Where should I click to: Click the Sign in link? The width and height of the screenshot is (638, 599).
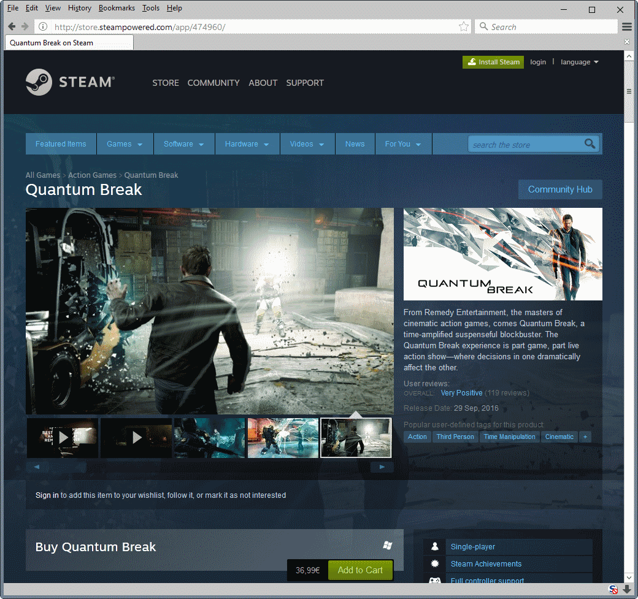point(47,495)
